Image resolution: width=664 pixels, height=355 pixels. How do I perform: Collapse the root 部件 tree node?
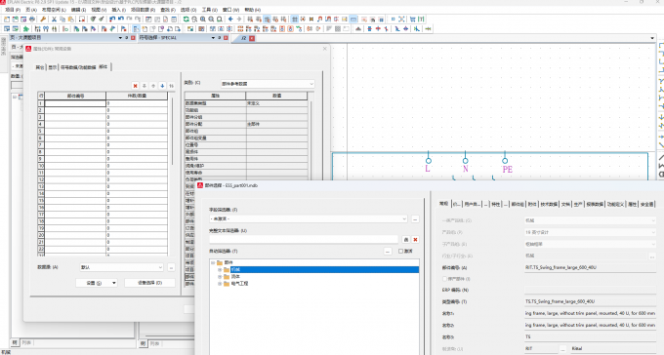coord(213,262)
